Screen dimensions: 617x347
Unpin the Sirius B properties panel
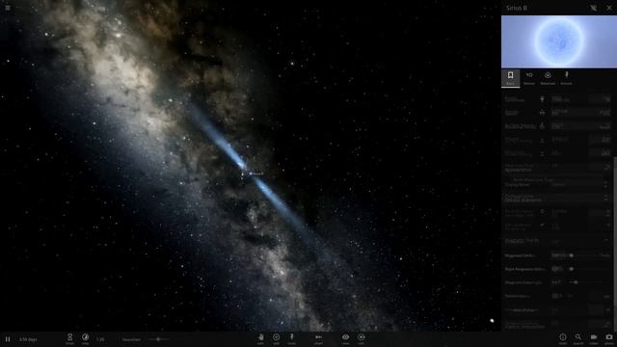point(594,8)
